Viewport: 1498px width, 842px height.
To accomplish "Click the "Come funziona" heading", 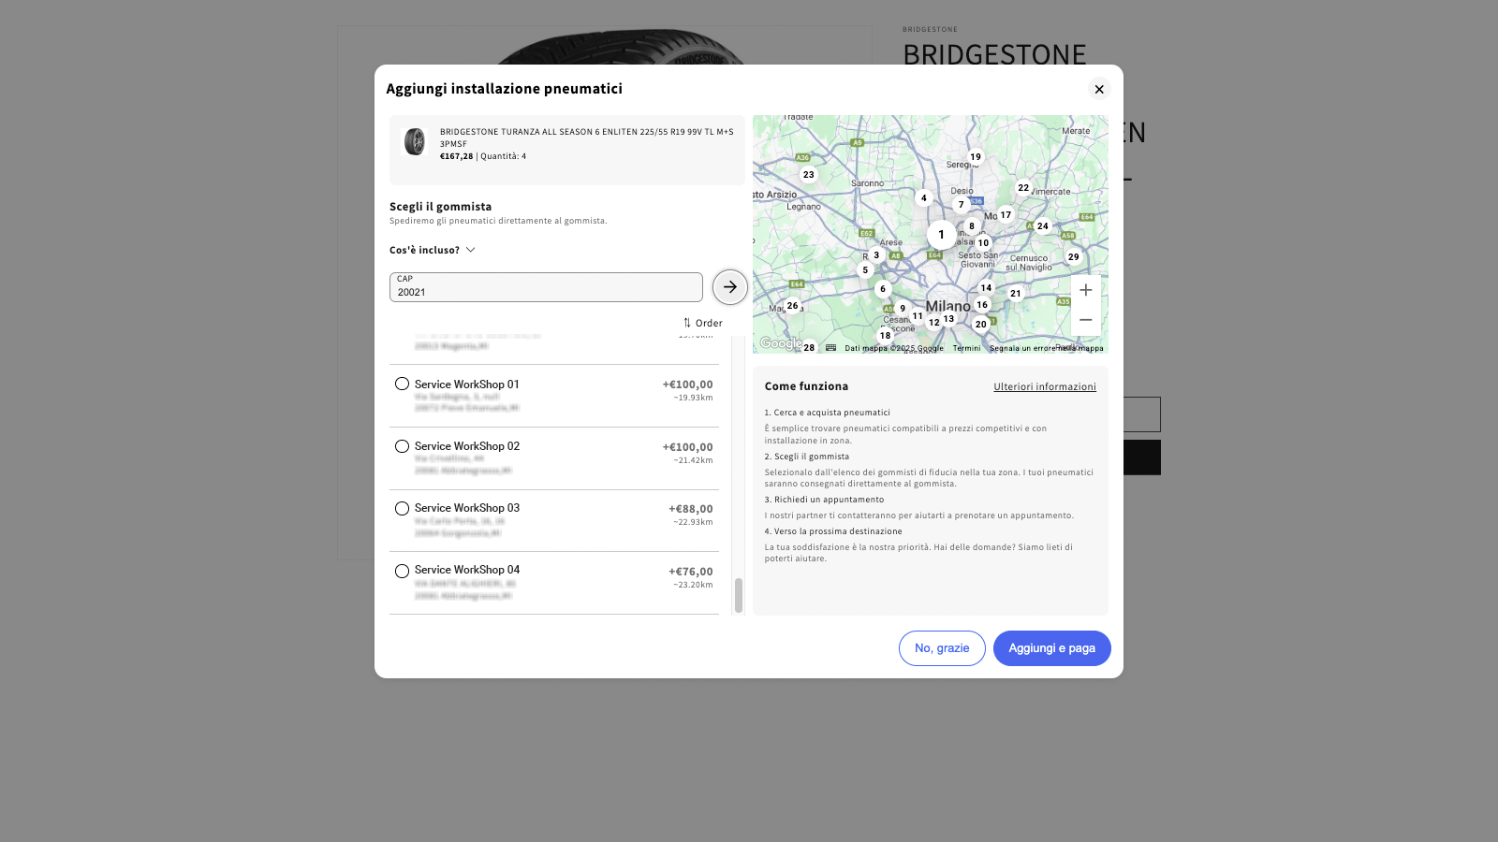I will pos(807,386).
